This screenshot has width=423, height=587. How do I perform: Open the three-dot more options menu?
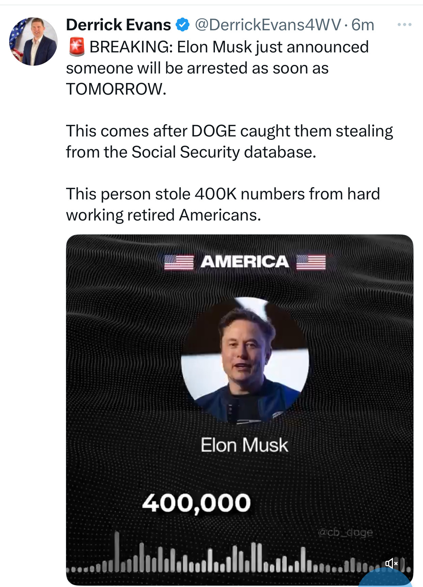[405, 25]
